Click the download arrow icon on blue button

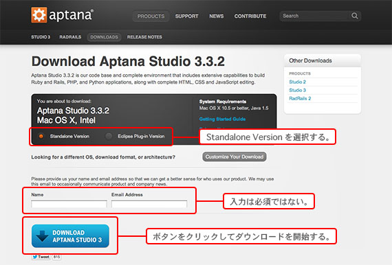pyautogui.click(x=42, y=236)
